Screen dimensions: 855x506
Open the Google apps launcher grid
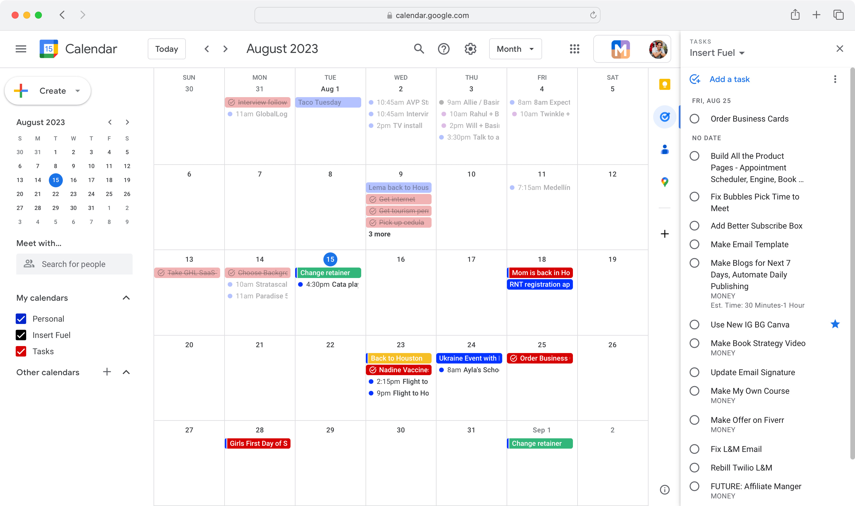pyautogui.click(x=574, y=49)
